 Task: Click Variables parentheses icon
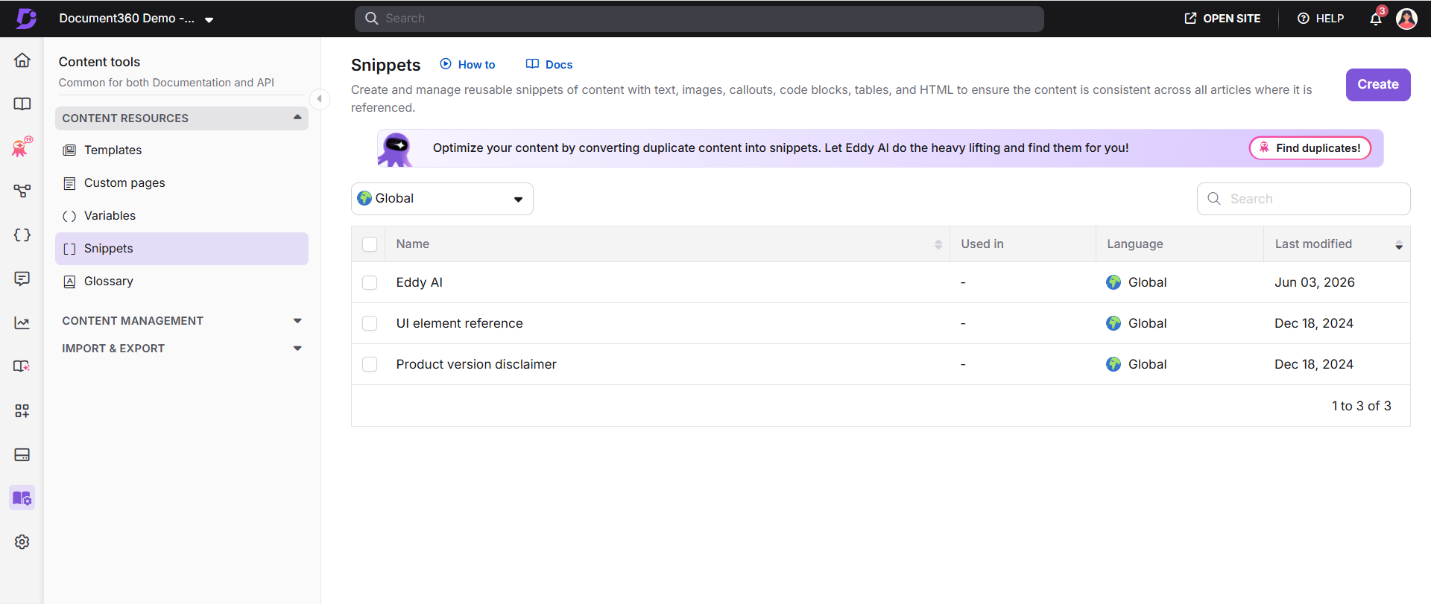(x=69, y=216)
